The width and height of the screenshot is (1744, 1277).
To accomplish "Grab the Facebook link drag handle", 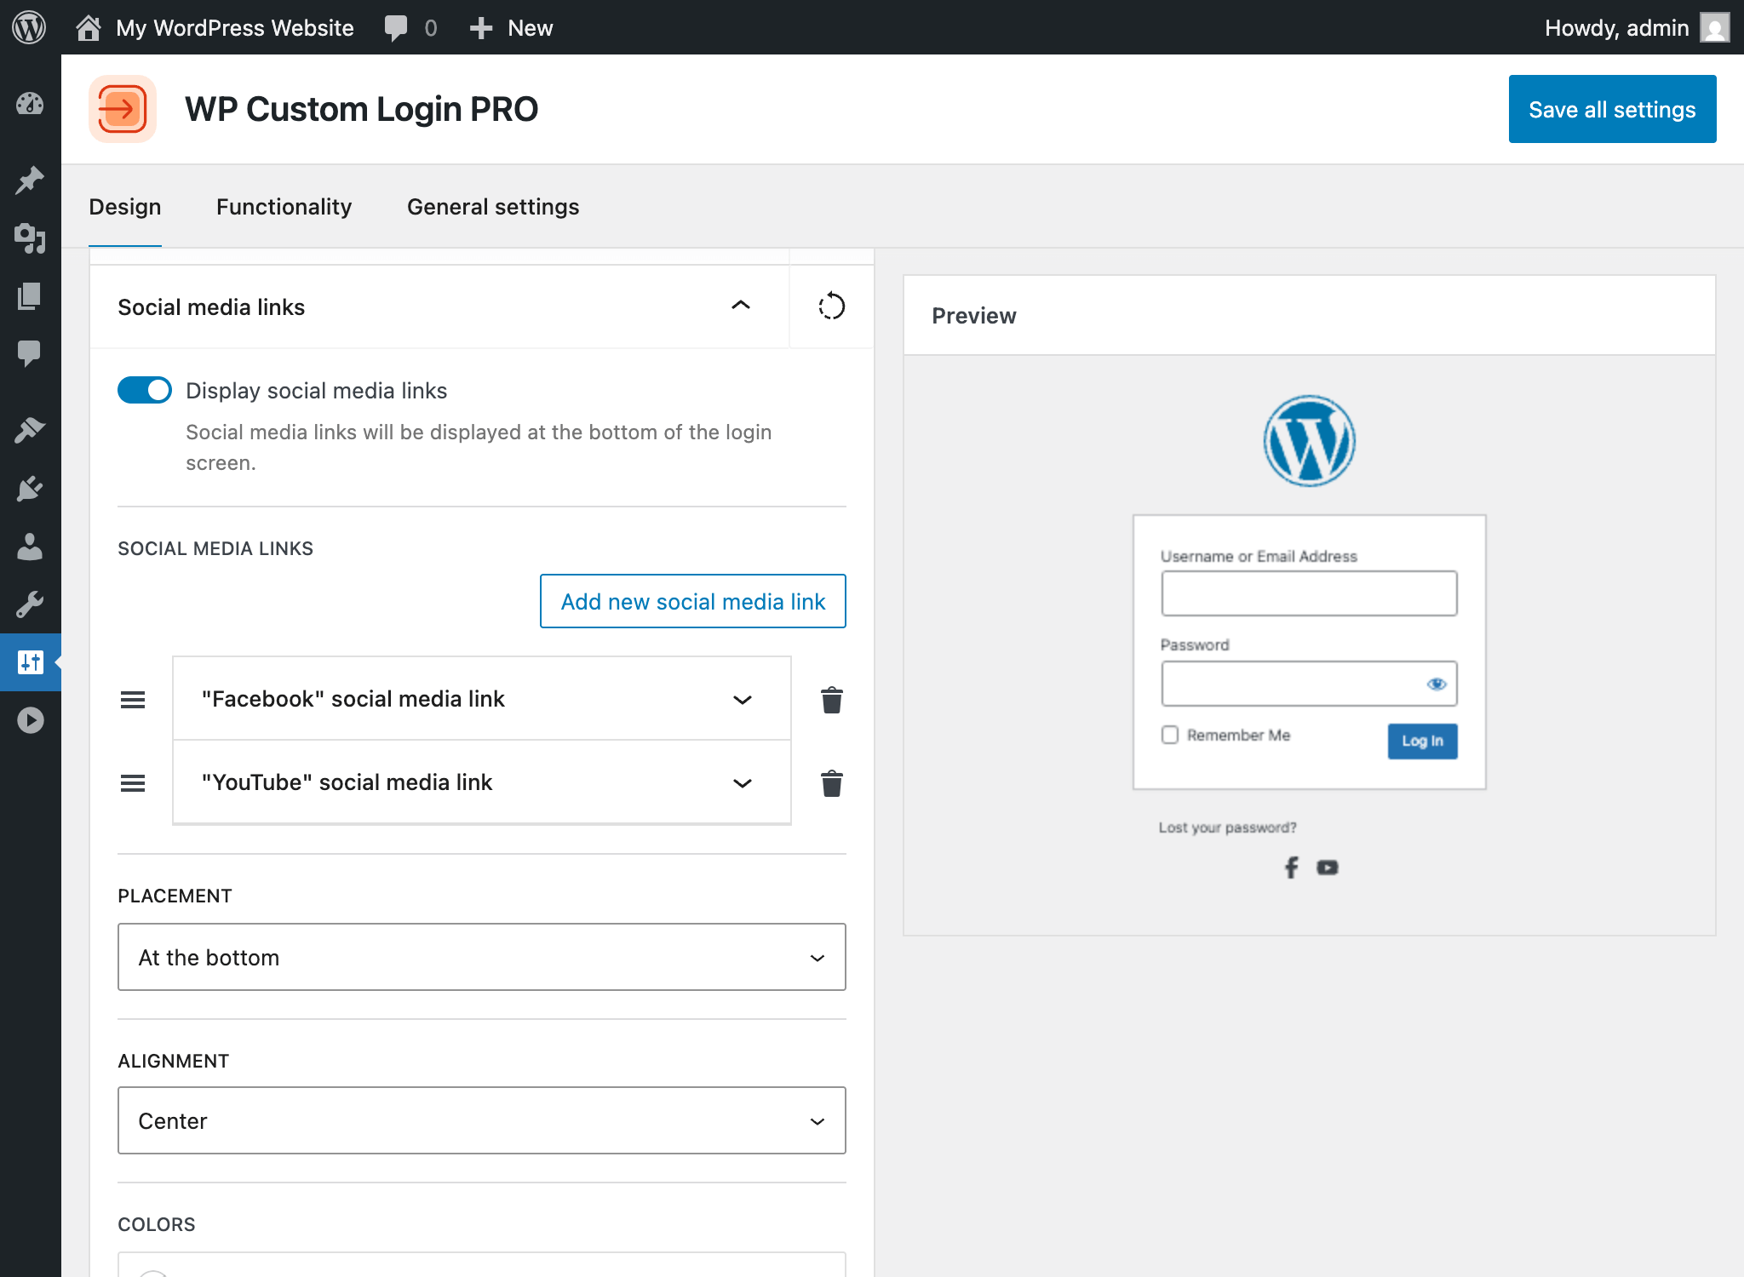I will coord(133,700).
